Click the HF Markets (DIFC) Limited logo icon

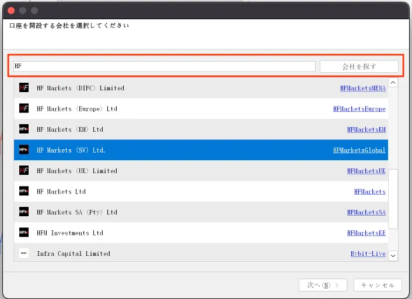tap(24, 87)
